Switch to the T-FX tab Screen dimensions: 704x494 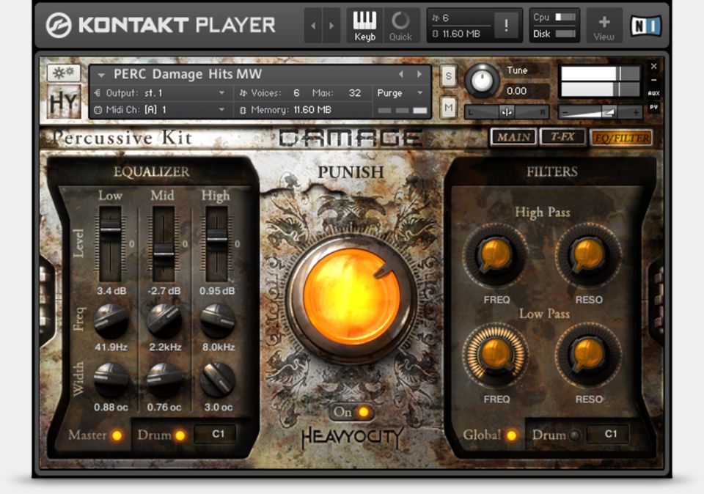[561, 137]
